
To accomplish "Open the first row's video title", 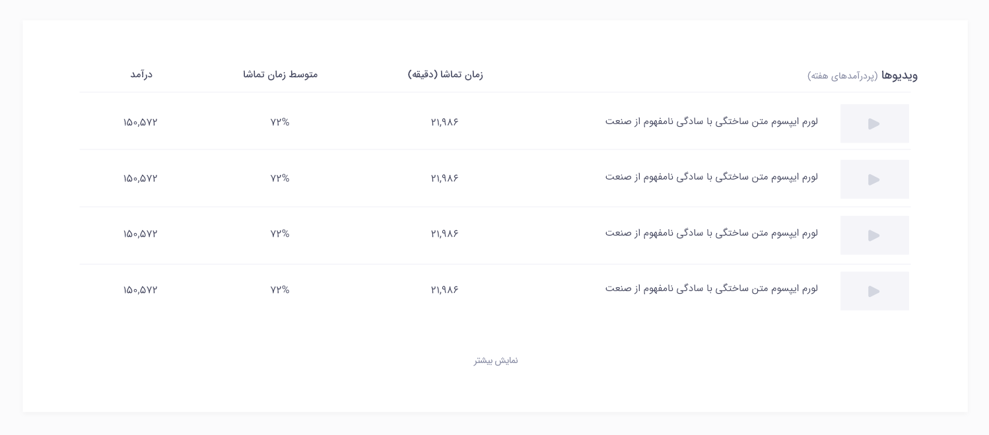I will pos(712,121).
